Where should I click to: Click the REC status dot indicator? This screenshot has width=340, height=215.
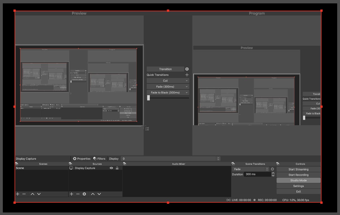coord(254,200)
